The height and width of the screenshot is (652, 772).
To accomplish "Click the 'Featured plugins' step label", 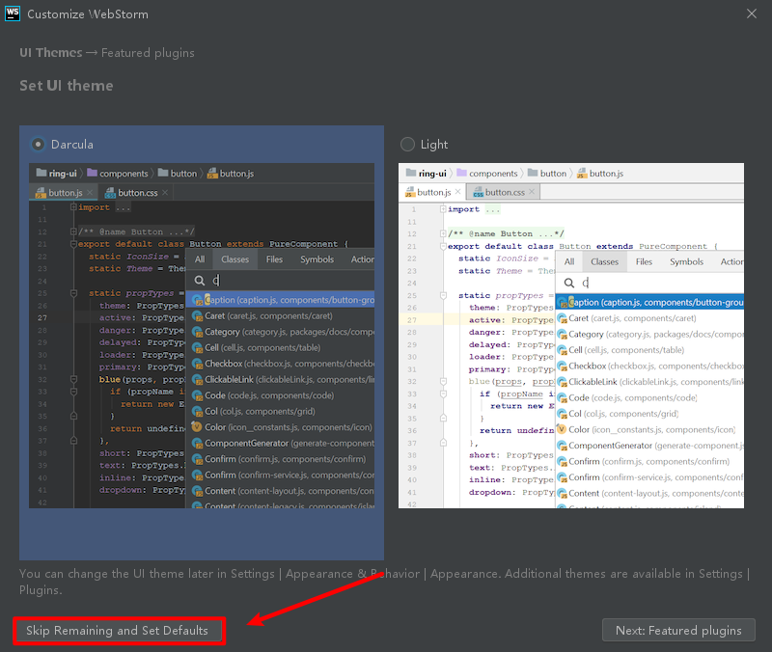I will (148, 53).
